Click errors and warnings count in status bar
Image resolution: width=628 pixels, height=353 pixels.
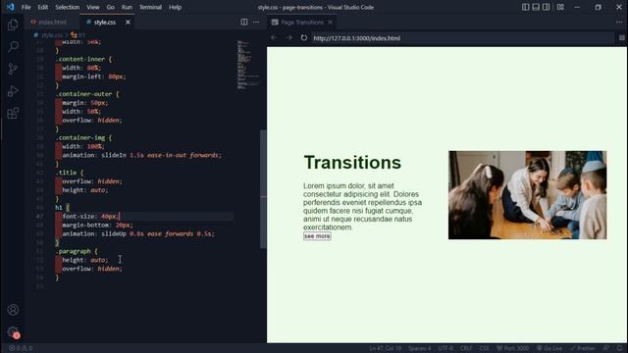tap(21, 348)
